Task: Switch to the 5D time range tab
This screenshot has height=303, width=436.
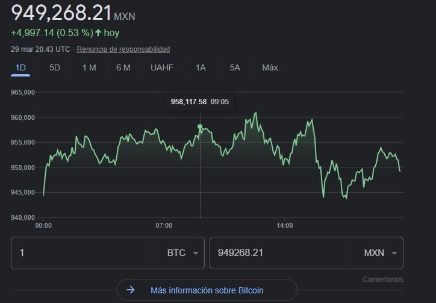Action: coord(54,67)
